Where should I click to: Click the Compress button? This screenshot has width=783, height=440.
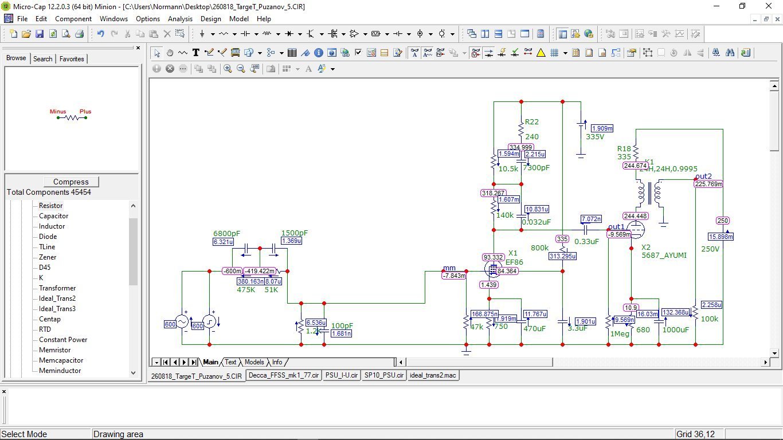71,182
